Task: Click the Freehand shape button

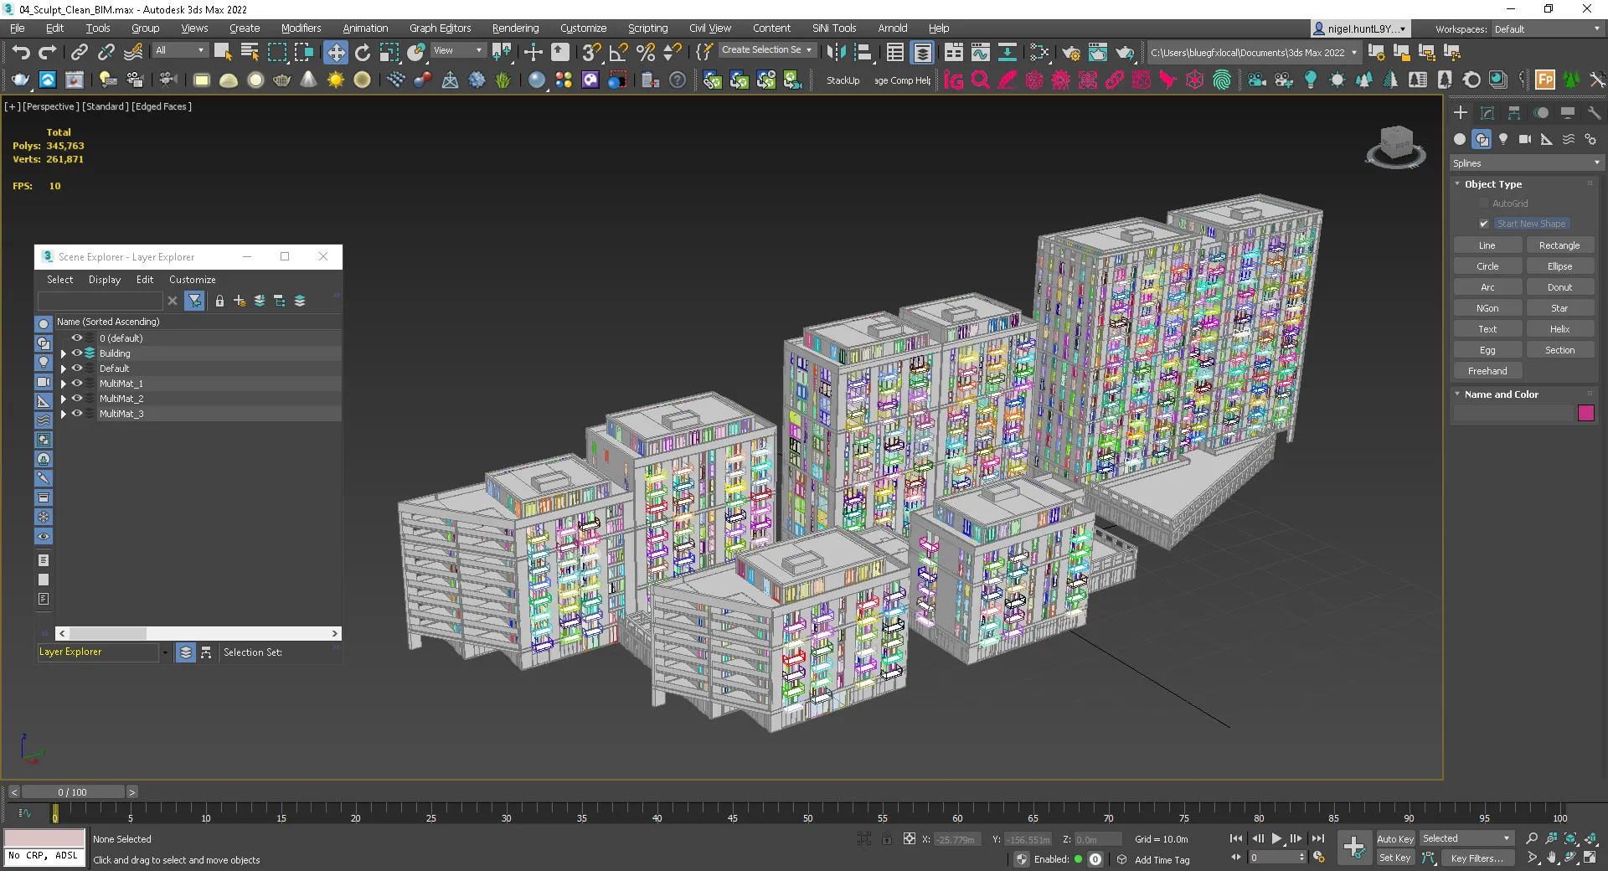Action: point(1487,371)
